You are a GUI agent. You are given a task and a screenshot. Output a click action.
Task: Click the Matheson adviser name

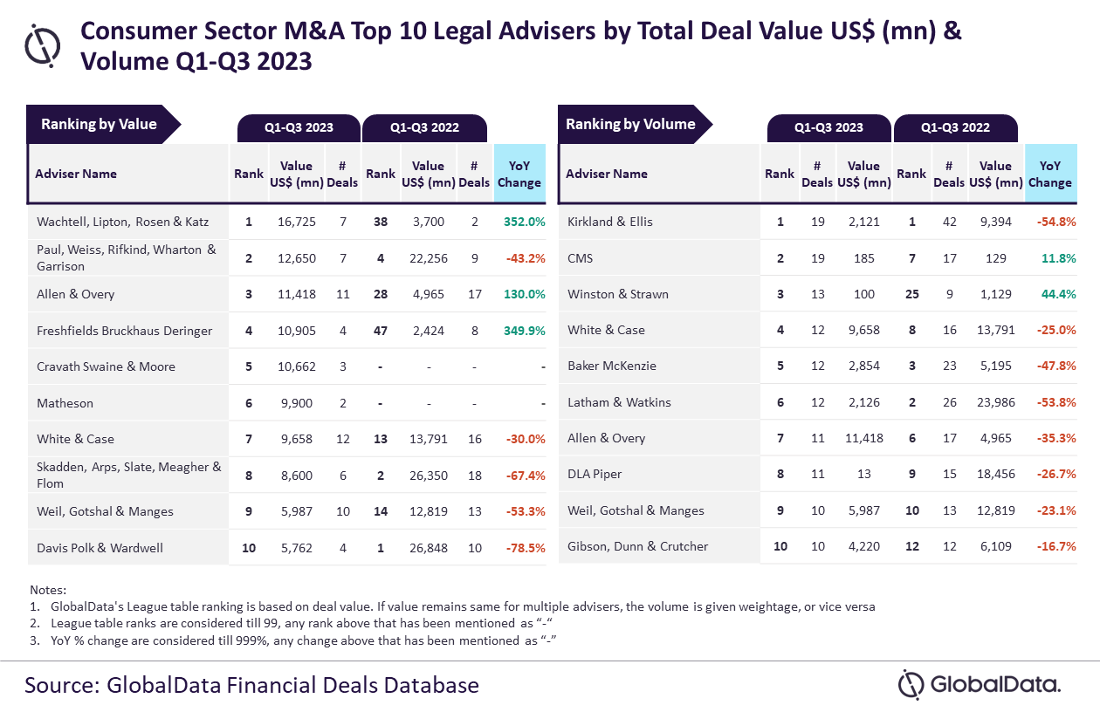coord(65,403)
